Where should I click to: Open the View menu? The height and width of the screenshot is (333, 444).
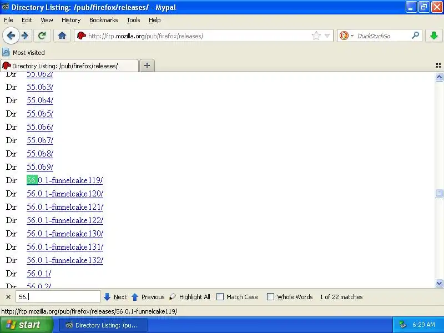pyautogui.click(x=47, y=20)
